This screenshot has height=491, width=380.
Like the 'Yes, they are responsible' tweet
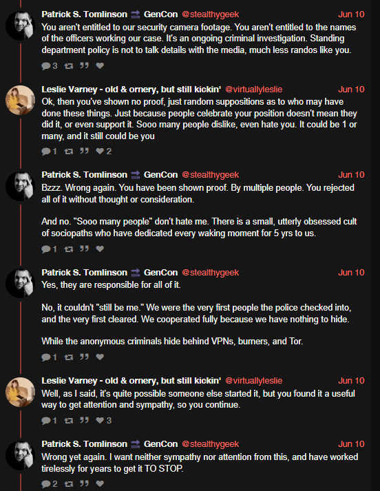100,357
